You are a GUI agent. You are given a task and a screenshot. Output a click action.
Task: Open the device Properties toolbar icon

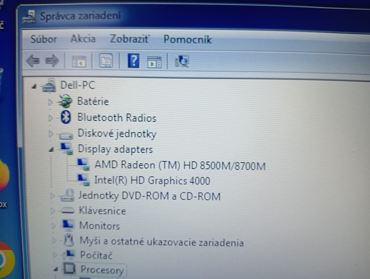coord(106,61)
